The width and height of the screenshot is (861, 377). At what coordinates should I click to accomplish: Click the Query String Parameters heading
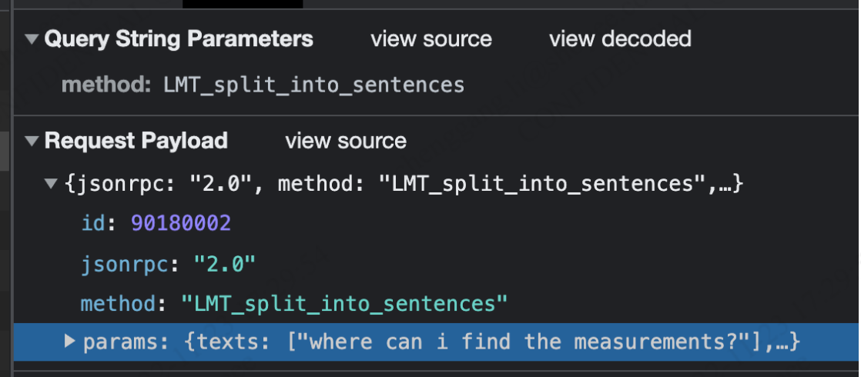(179, 39)
